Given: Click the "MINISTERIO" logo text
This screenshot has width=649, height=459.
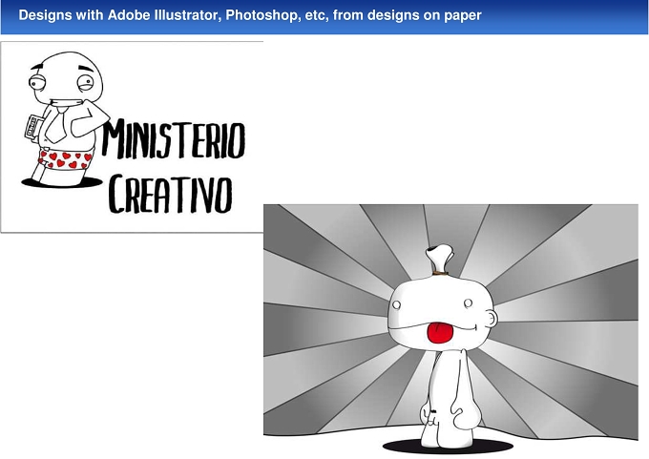Looking at the screenshot, I should [x=174, y=139].
